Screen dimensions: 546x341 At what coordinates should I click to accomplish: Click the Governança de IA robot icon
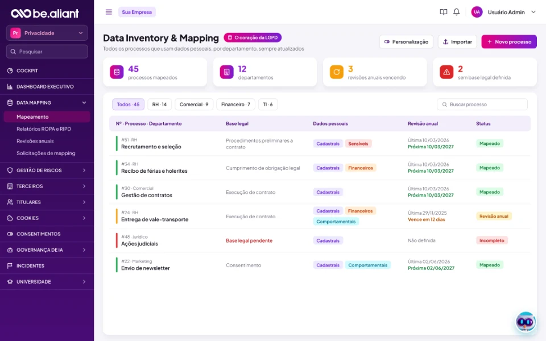[x=10, y=250]
